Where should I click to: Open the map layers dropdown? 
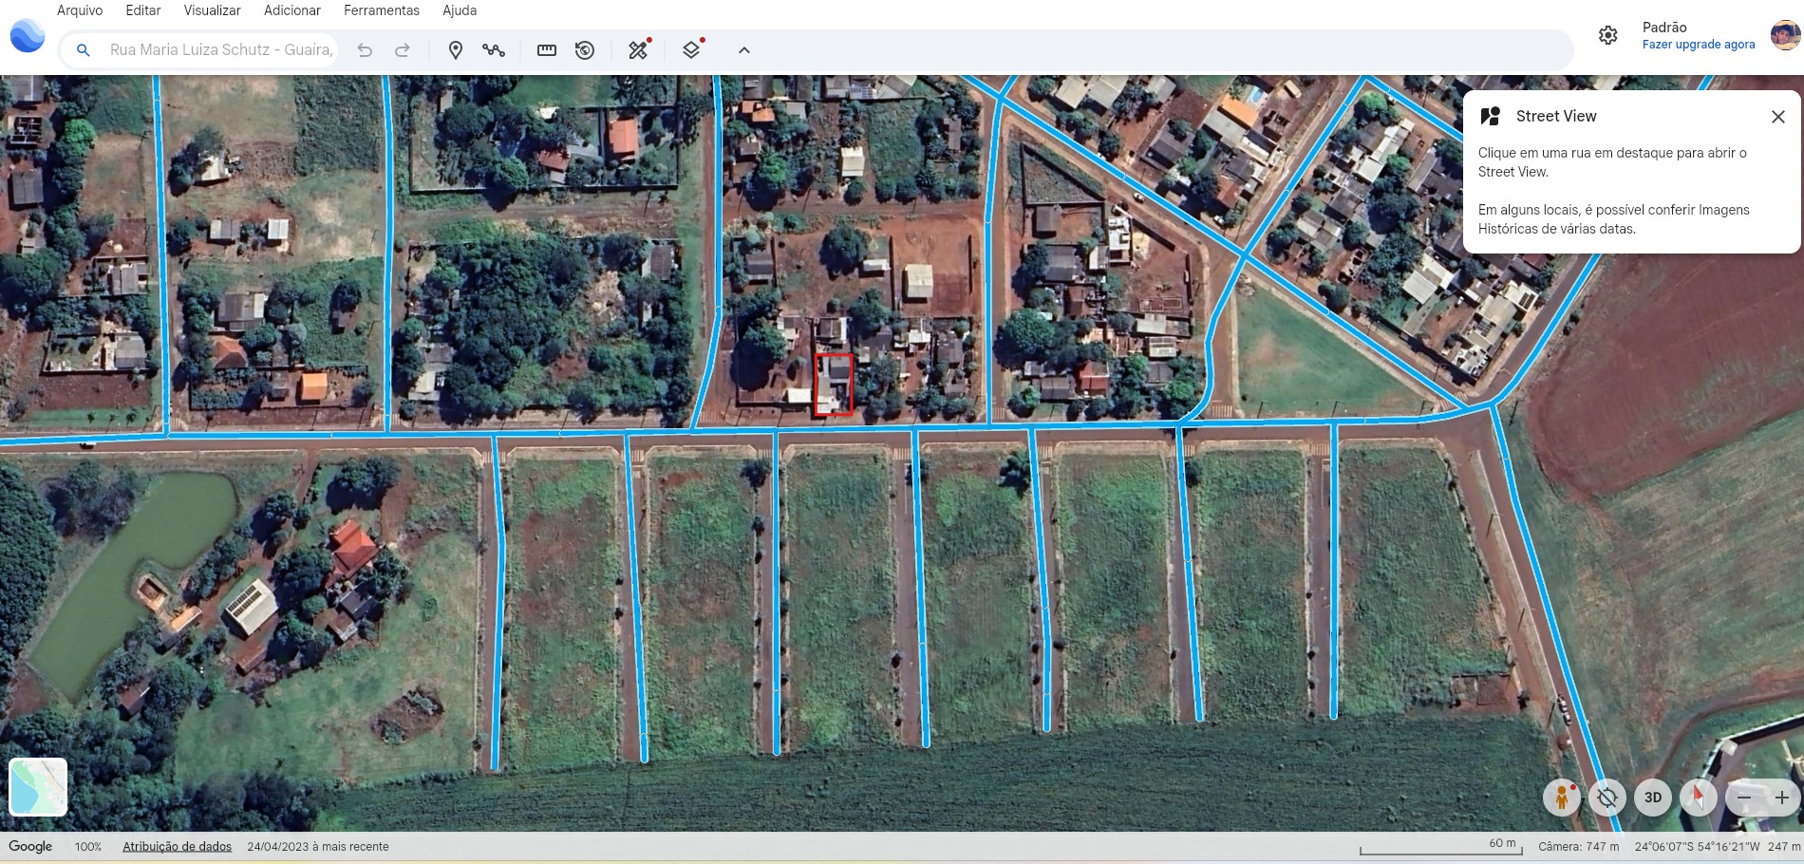pos(691,50)
